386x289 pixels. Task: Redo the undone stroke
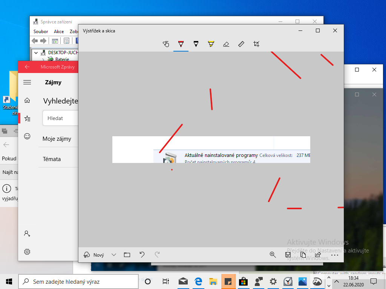[157, 255]
